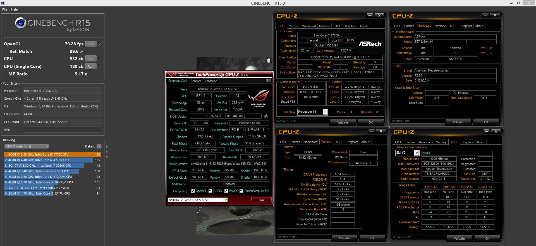The width and height of the screenshot is (536, 246).
Task: Run the OpenGL benchmark
Action: coord(91,44)
